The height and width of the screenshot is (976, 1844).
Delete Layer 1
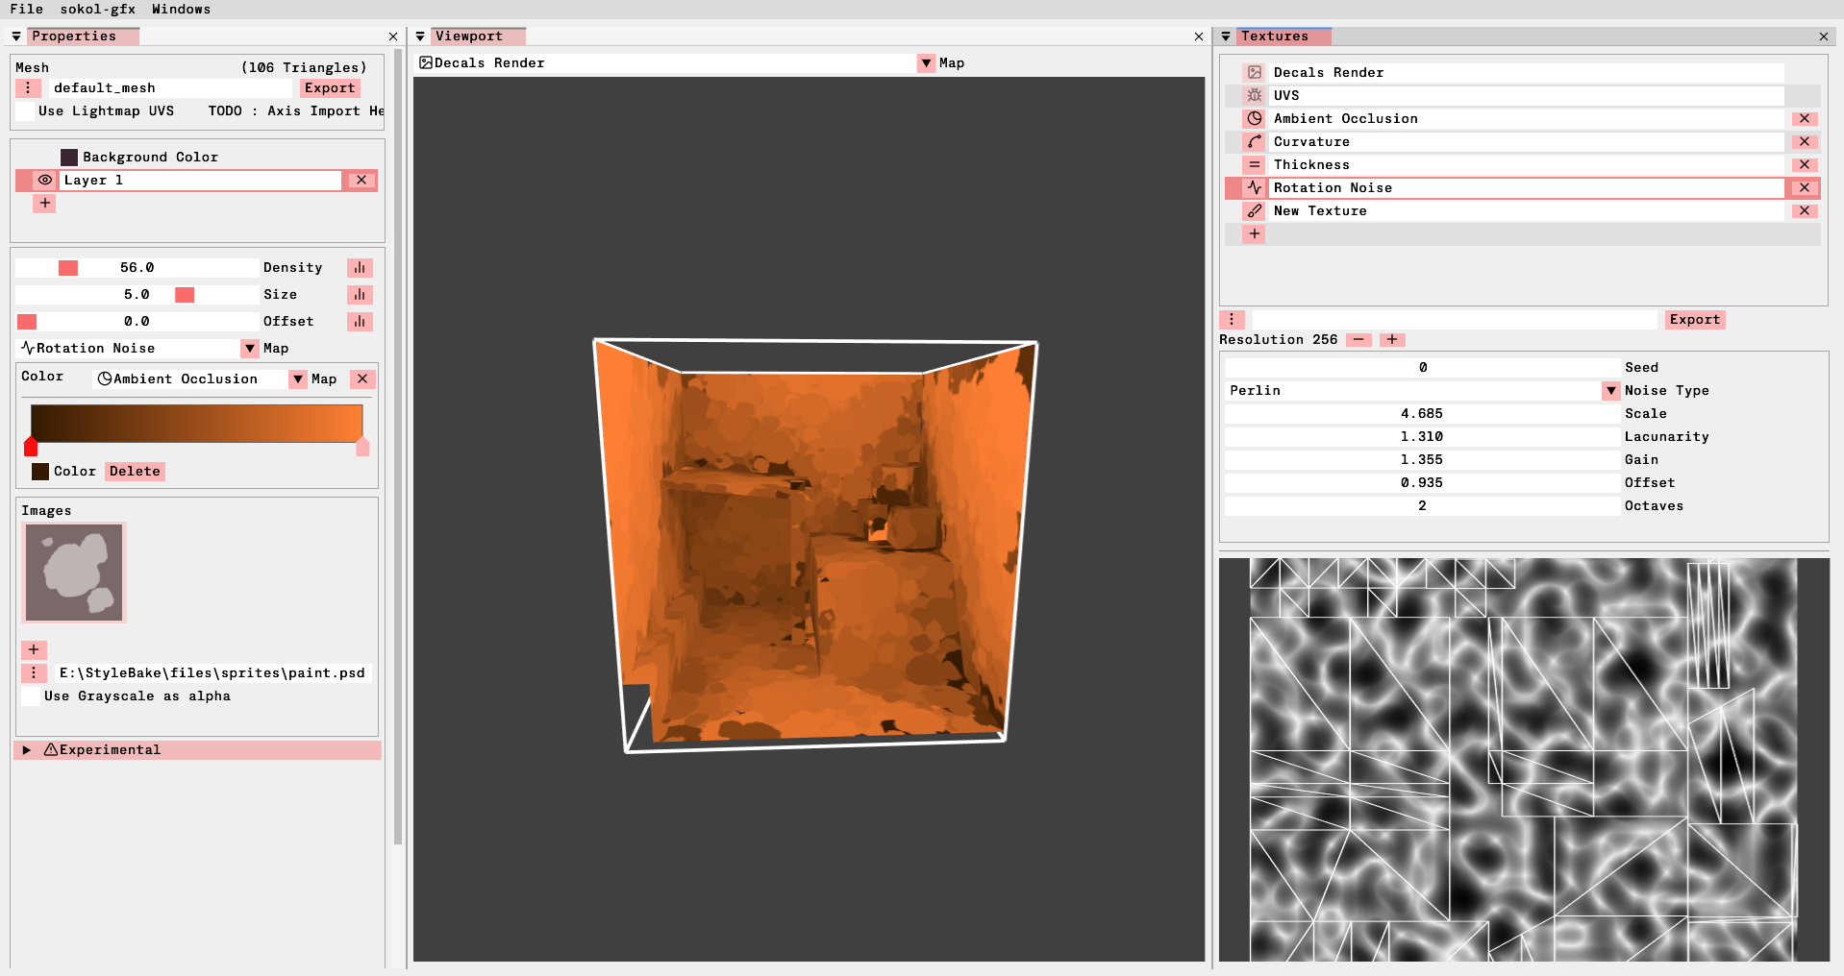pos(361,180)
